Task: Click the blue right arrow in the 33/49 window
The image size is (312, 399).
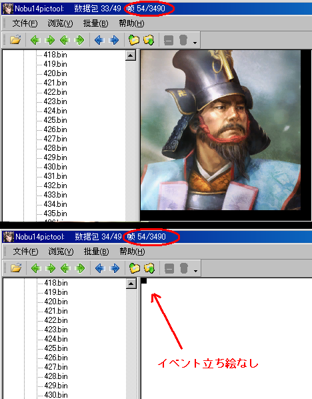Action: 114,40
